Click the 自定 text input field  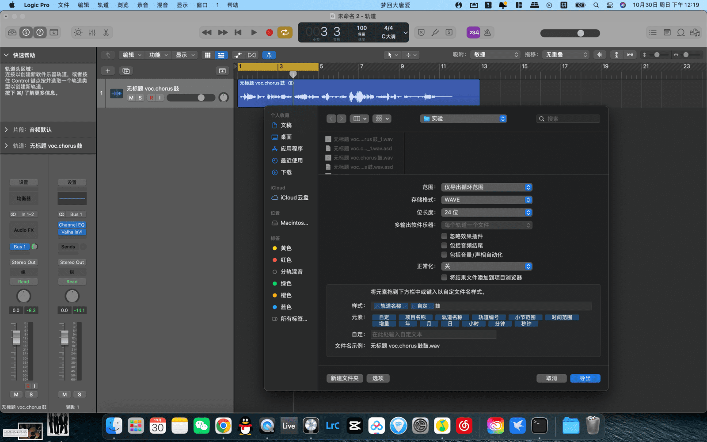point(433,334)
